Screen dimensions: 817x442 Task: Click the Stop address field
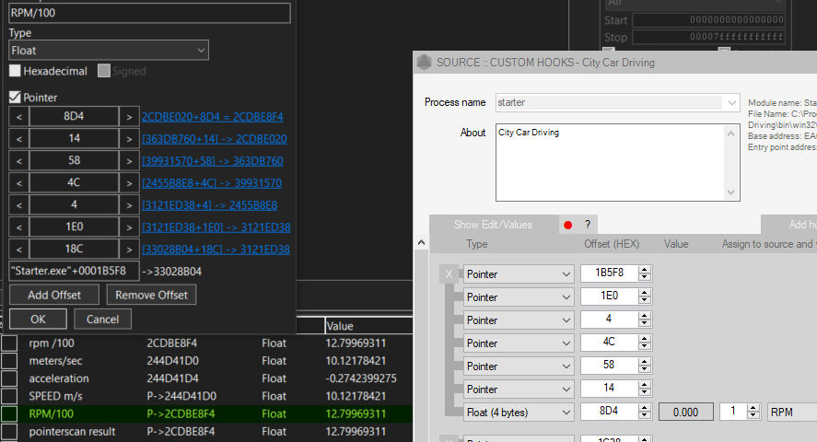(708, 37)
